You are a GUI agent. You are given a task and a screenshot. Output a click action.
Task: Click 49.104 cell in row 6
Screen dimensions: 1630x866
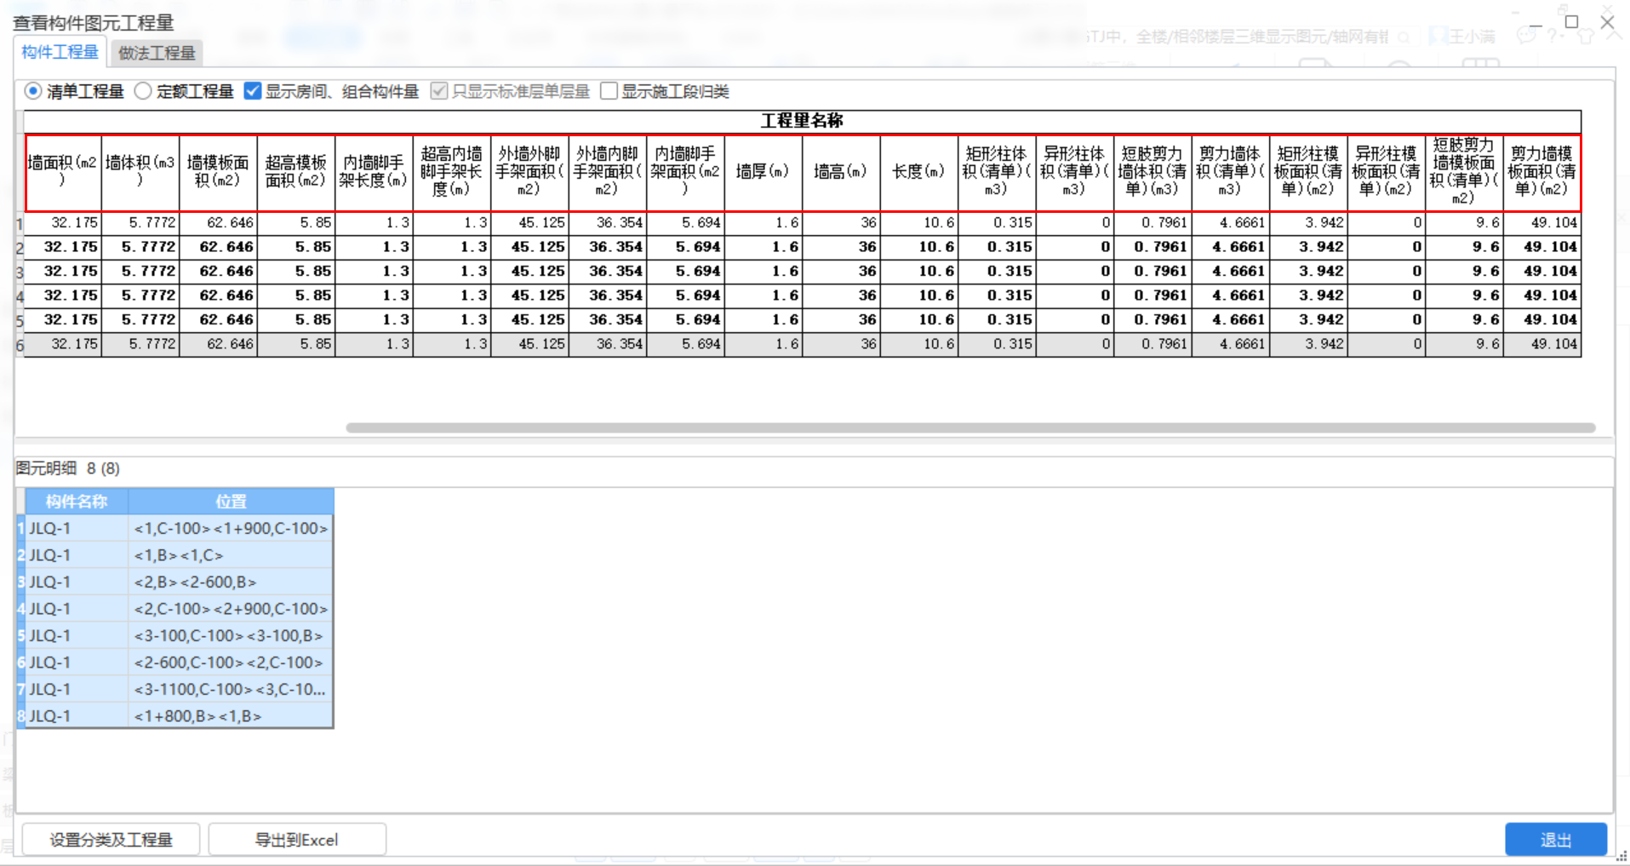1542,344
